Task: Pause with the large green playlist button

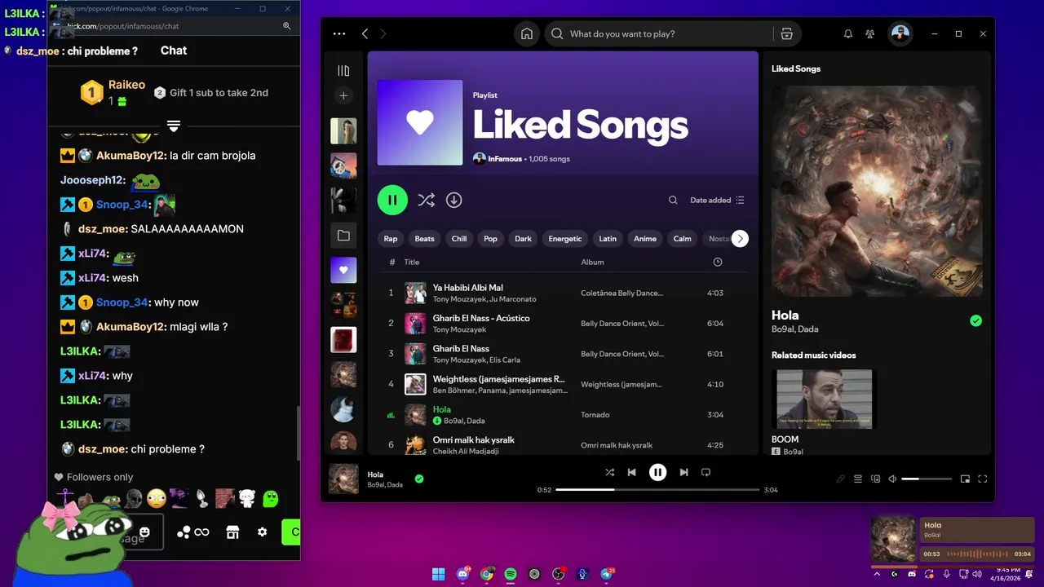Action: click(392, 200)
